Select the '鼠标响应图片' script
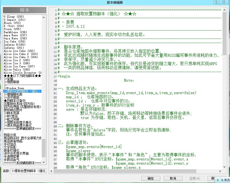Viewport: 230px width, 183px height. pos(13,110)
